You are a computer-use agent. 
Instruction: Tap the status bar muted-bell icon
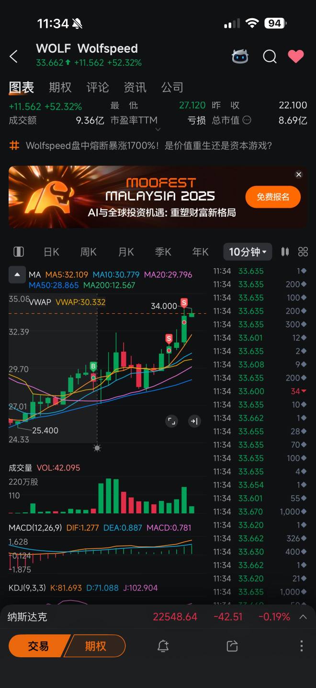point(77,23)
